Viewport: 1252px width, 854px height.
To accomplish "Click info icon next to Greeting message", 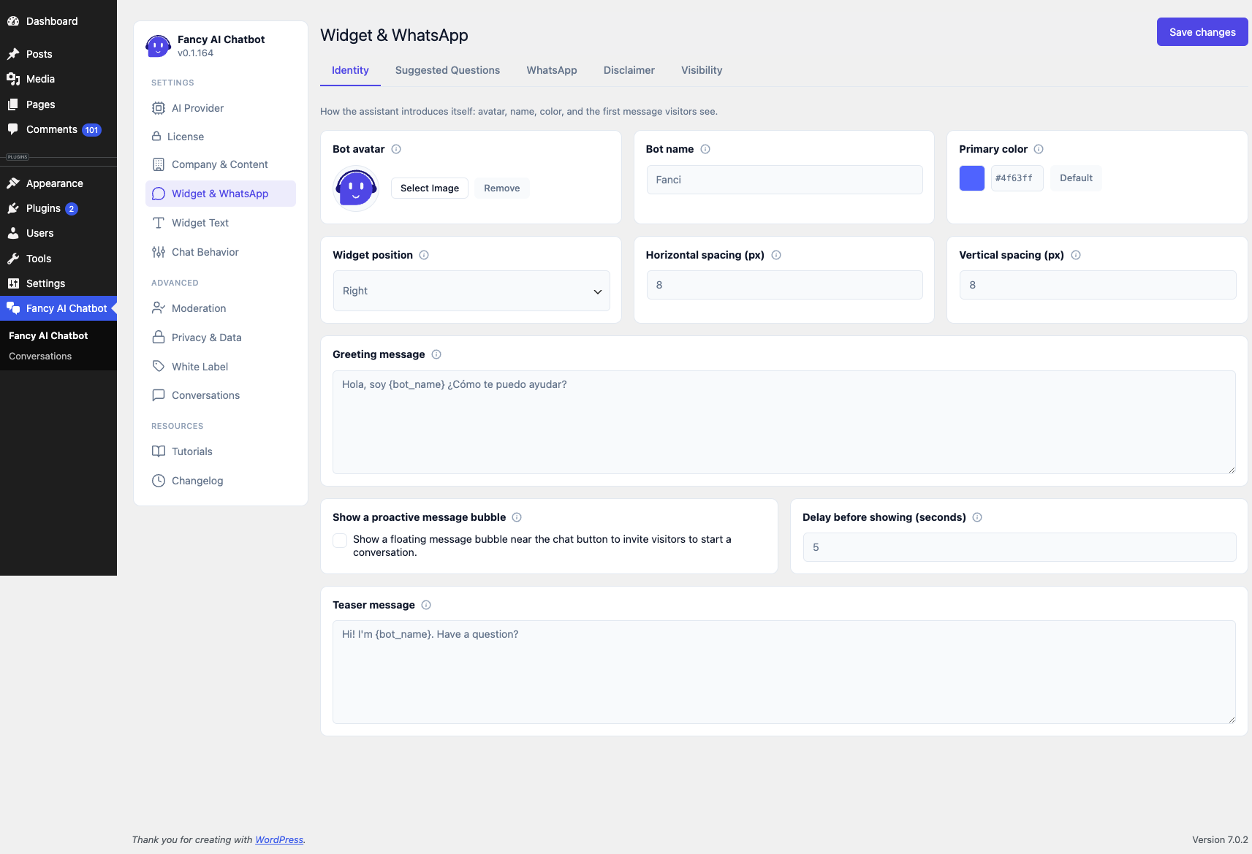I will 436,354.
